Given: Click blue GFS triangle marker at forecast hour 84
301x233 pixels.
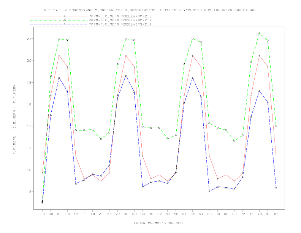Looking at the screenshot, I should (x=276, y=187).
